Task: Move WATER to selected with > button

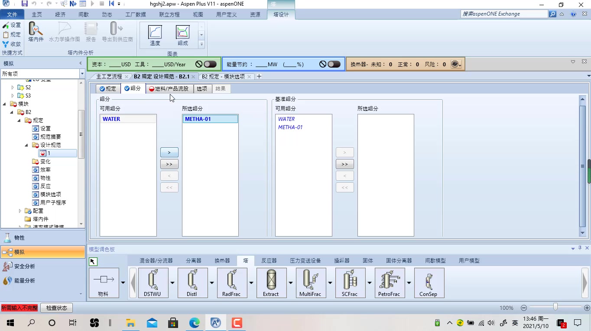Action: 169,153
